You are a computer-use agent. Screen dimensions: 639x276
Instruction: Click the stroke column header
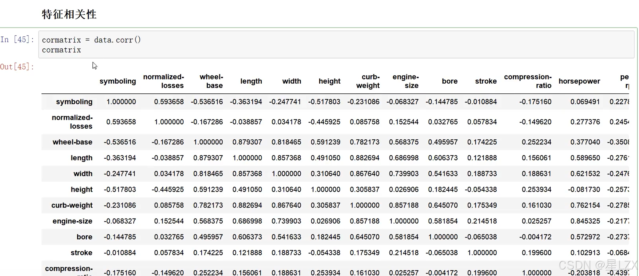486,81
